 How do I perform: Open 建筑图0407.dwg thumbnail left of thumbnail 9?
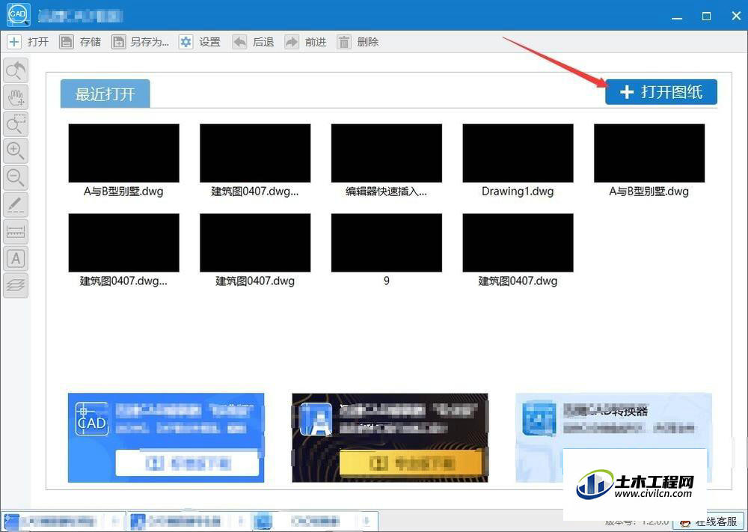tap(255, 242)
